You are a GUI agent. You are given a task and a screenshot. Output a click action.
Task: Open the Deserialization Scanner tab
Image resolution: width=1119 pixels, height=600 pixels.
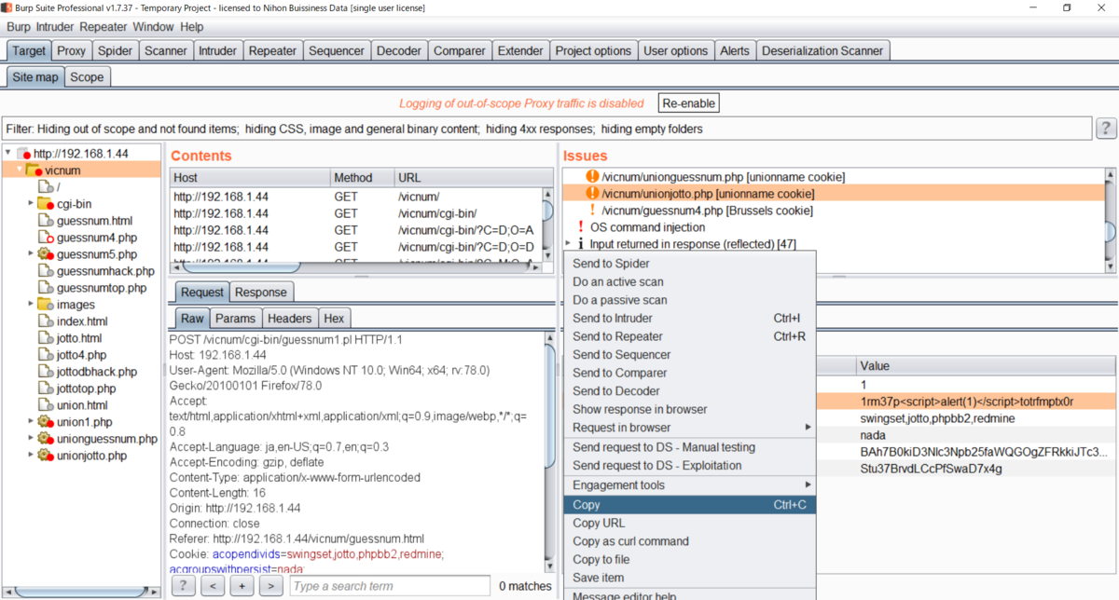(x=822, y=51)
